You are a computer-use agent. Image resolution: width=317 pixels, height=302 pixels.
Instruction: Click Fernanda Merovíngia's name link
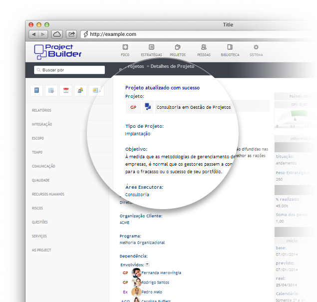(x=161, y=273)
